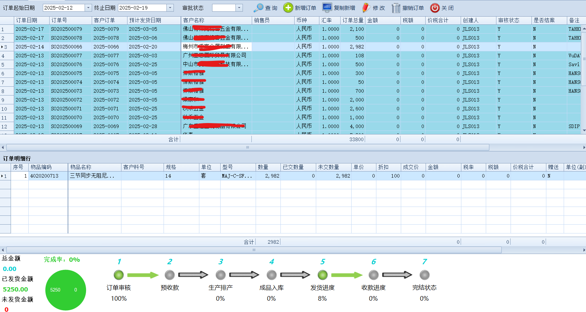Image resolution: width=586 pixels, height=312 pixels.
Task: Open the 终止日期 date dropdown
Action: (x=170, y=8)
